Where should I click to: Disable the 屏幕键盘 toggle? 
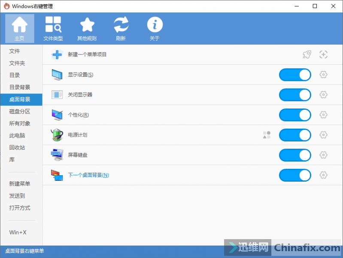(295, 155)
